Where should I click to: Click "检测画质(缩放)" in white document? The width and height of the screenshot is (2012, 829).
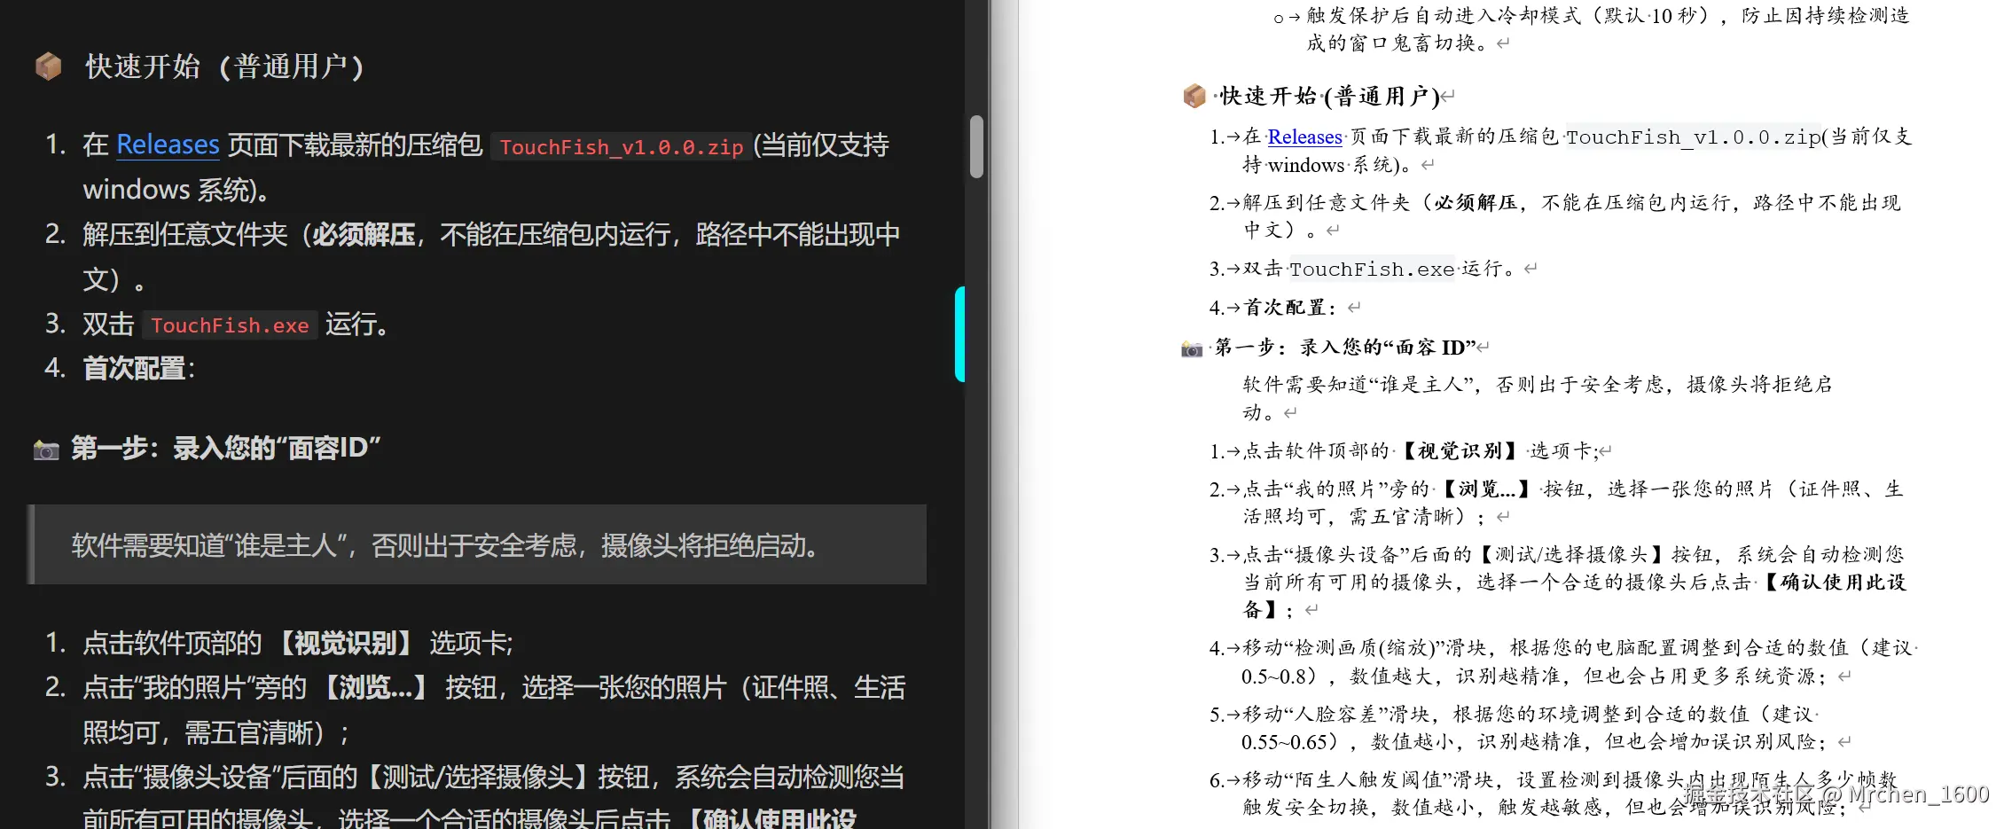click(x=1367, y=648)
